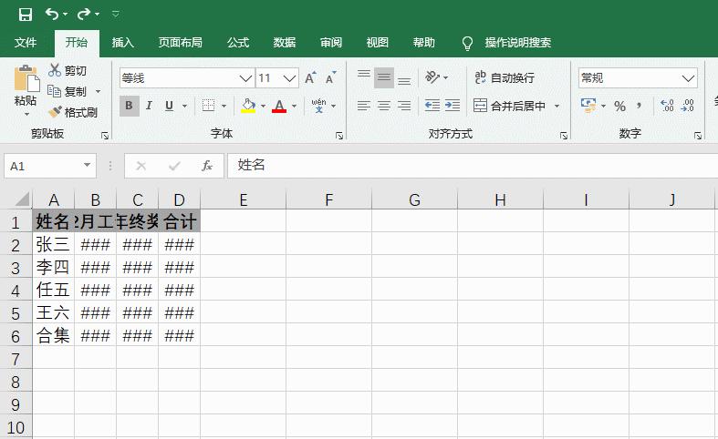Align text to top
Viewport: 718px width, 439px height.
(364, 77)
